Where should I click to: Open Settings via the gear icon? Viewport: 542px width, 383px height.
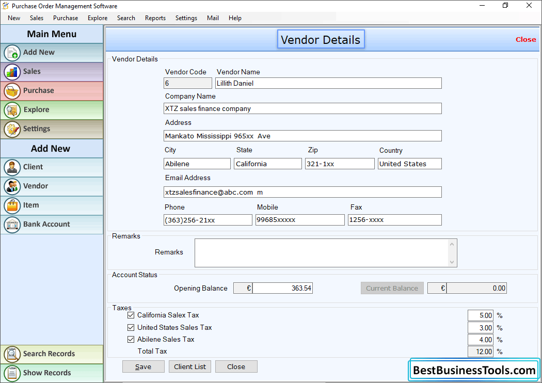tap(12, 129)
